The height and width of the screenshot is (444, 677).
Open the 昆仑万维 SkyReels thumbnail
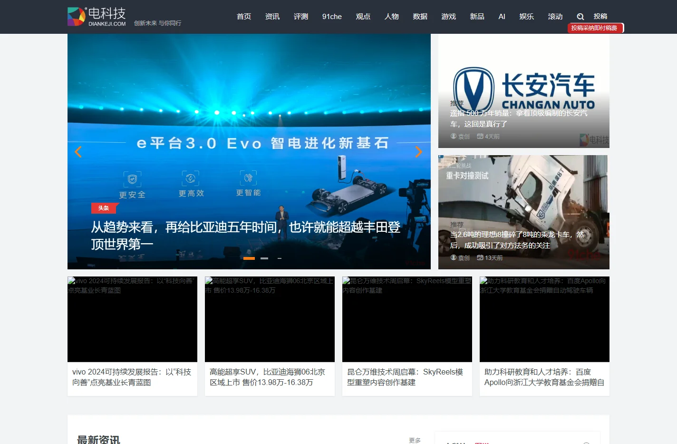pyautogui.click(x=407, y=319)
